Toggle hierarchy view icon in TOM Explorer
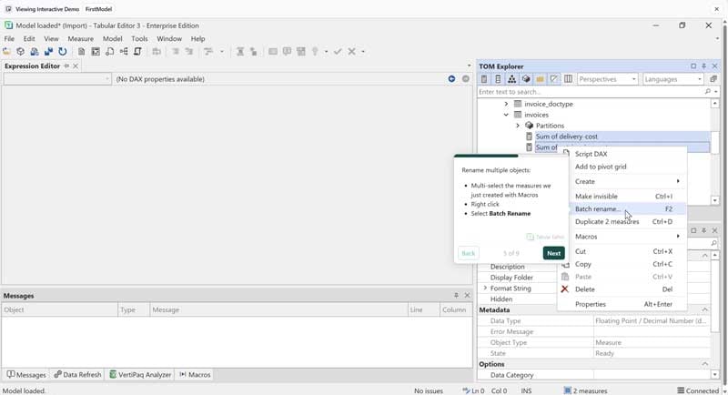 (511, 79)
